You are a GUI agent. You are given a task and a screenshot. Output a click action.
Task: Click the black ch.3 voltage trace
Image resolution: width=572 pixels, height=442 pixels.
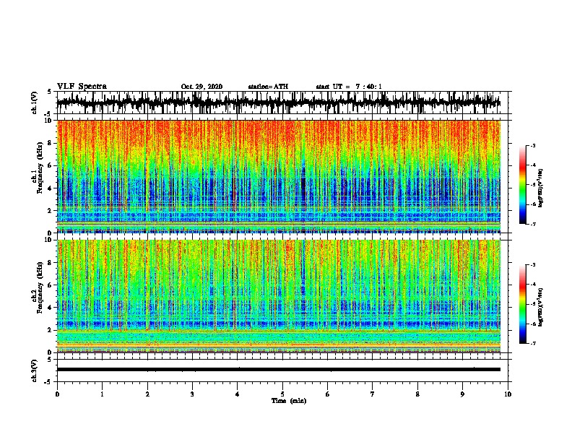278,370
